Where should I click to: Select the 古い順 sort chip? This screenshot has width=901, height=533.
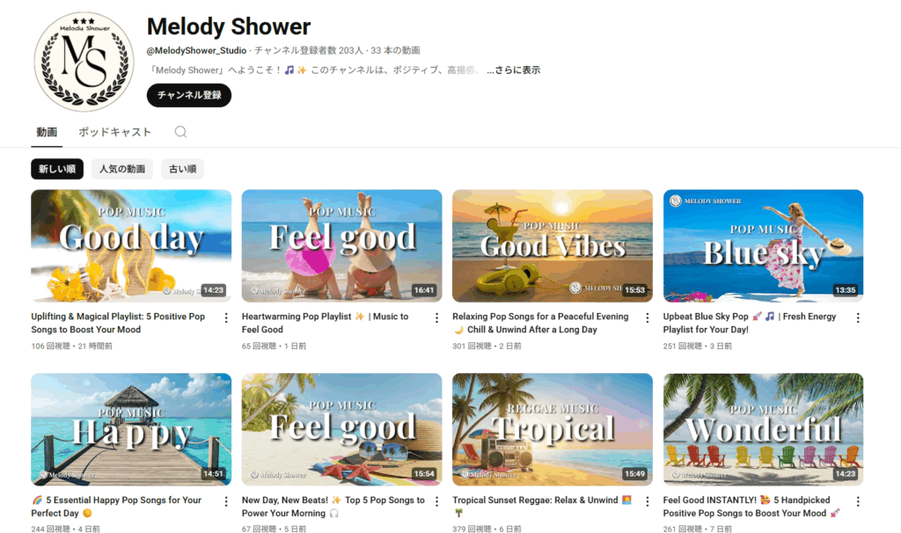tap(182, 169)
